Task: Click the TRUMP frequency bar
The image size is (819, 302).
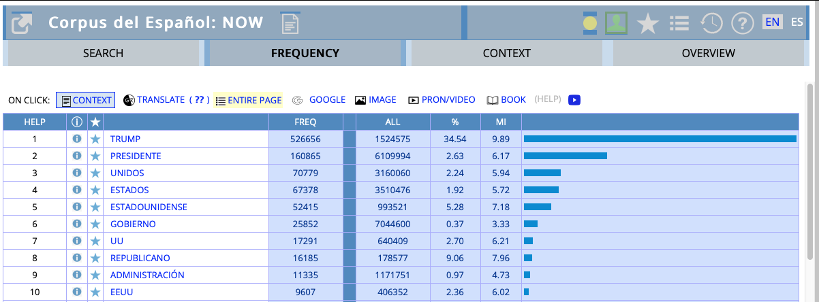Action: click(x=660, y=139)
